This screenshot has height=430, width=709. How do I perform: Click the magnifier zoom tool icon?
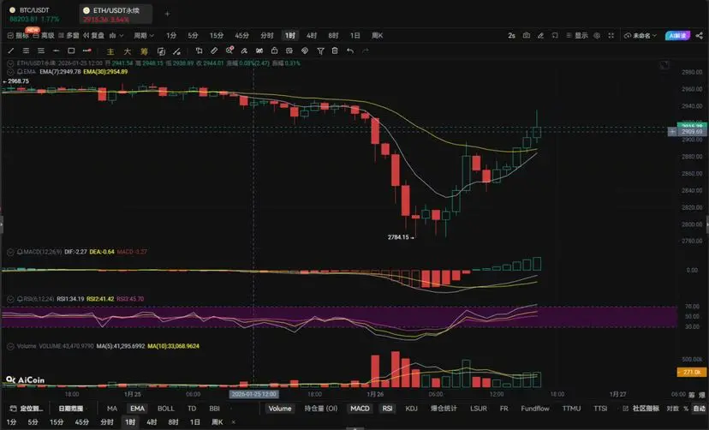click(x=229, y=51)
